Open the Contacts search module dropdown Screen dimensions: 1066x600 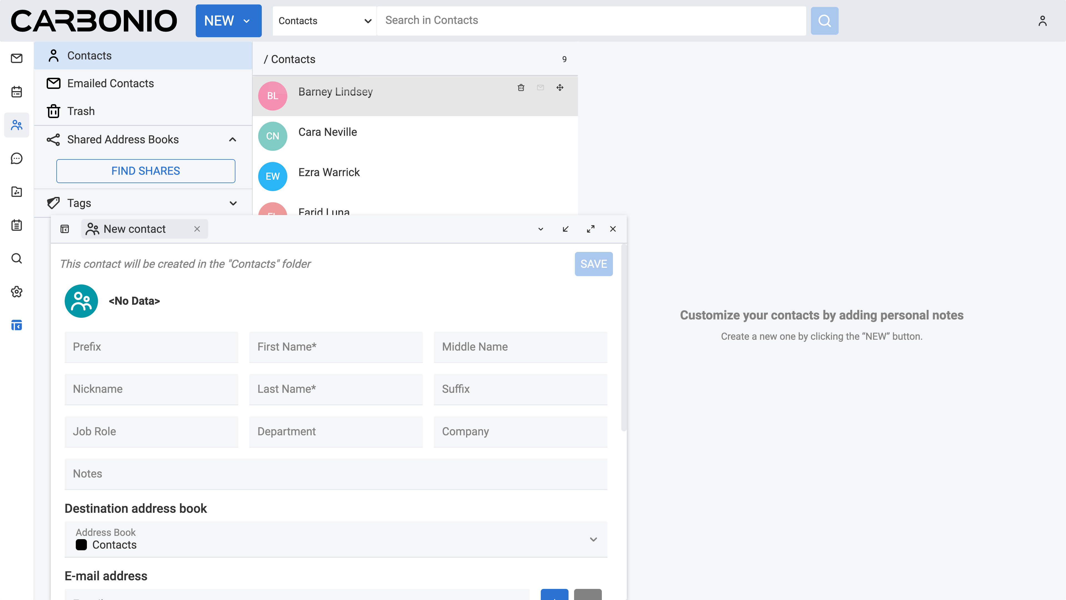click(325, 21)
